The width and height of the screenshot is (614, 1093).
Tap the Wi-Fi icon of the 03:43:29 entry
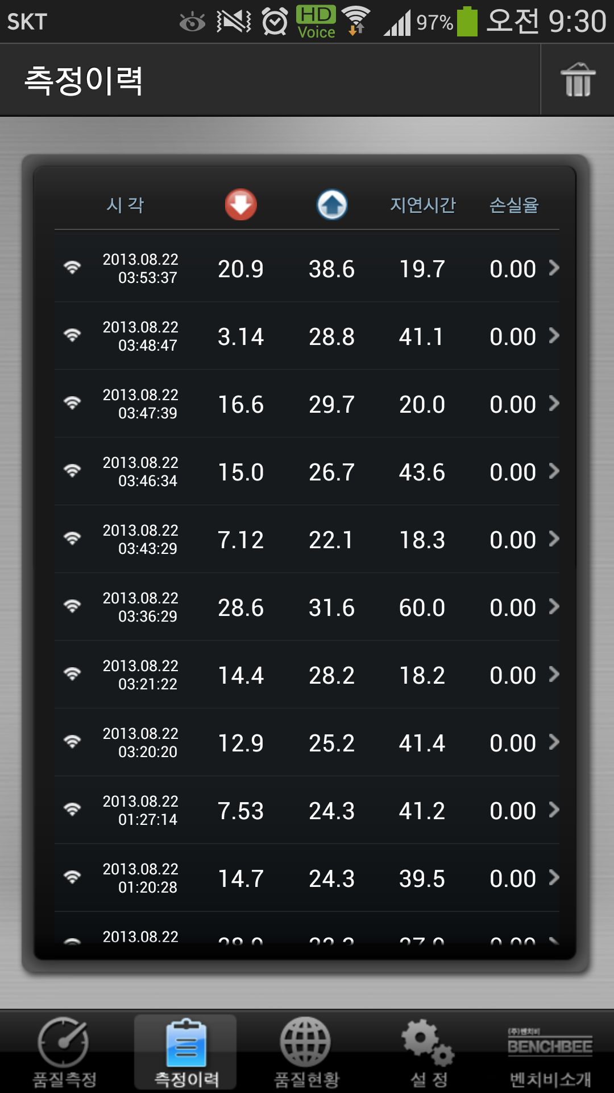72,539
